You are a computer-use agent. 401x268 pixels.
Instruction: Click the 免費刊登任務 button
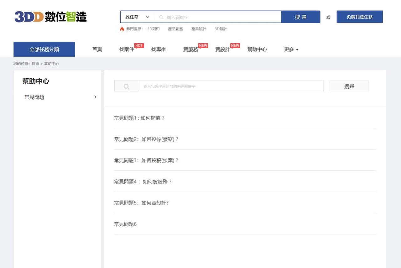coord(360,17)
